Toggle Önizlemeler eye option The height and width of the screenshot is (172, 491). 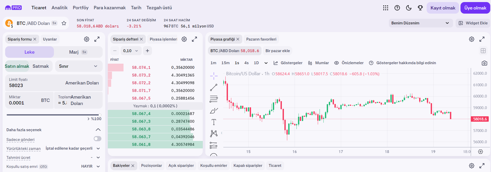(x=349, y=63)
